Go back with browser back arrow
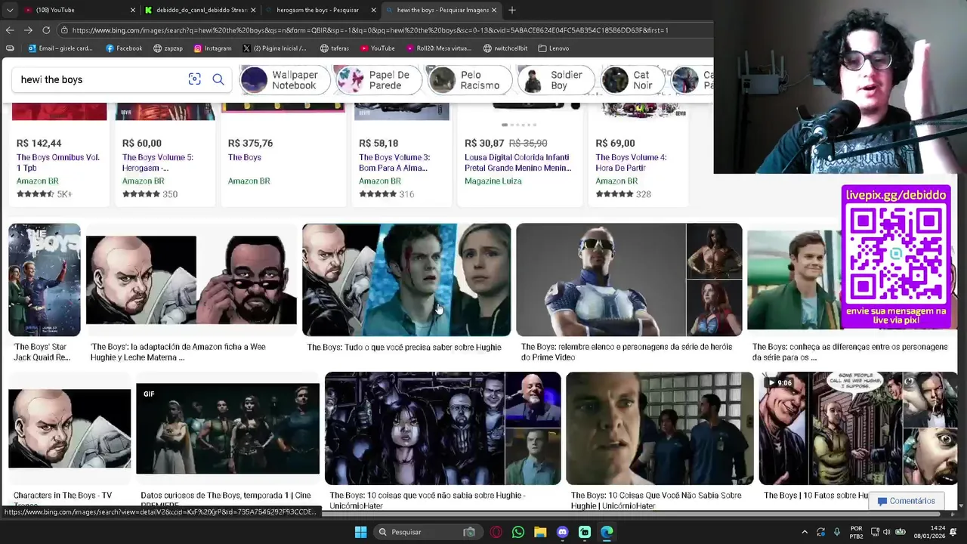This screenshot has width=967, height=544. 10,30
